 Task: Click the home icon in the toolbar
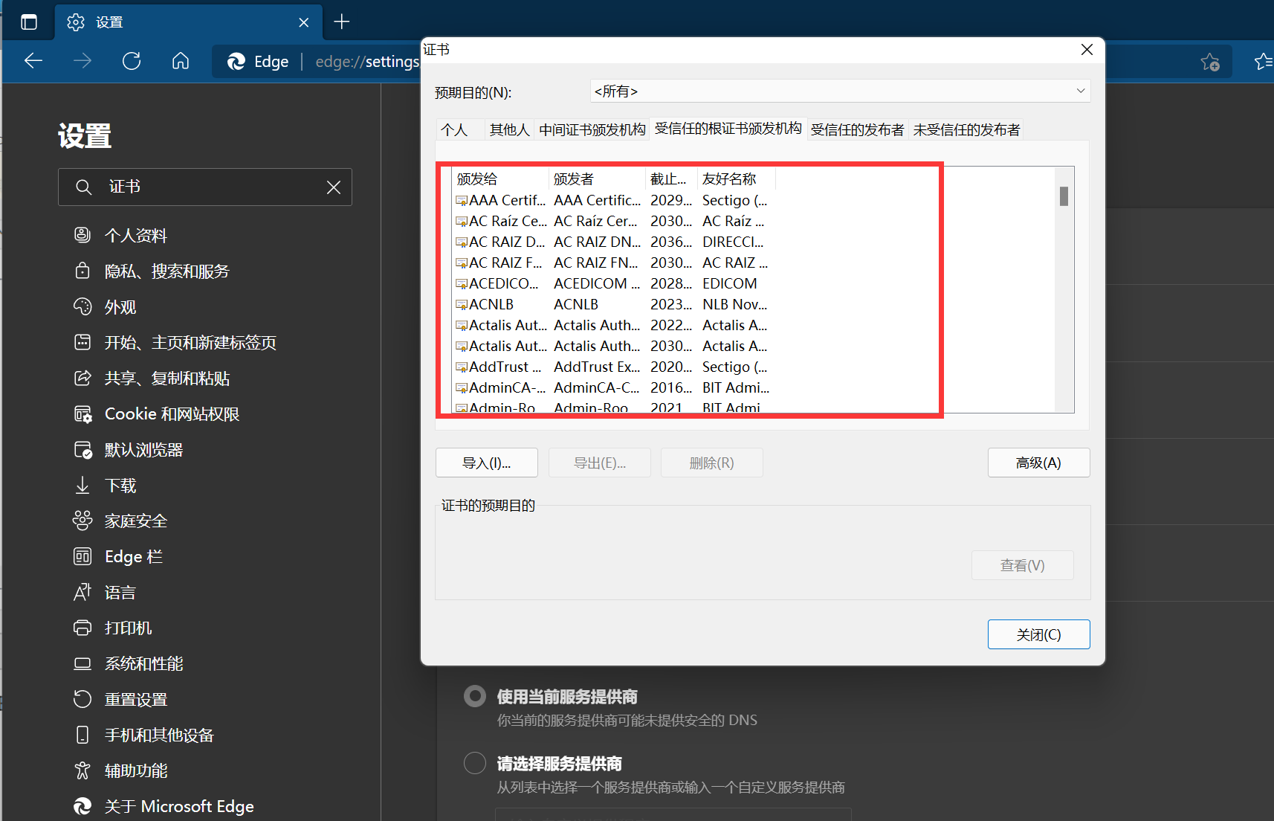pos(181,61)
